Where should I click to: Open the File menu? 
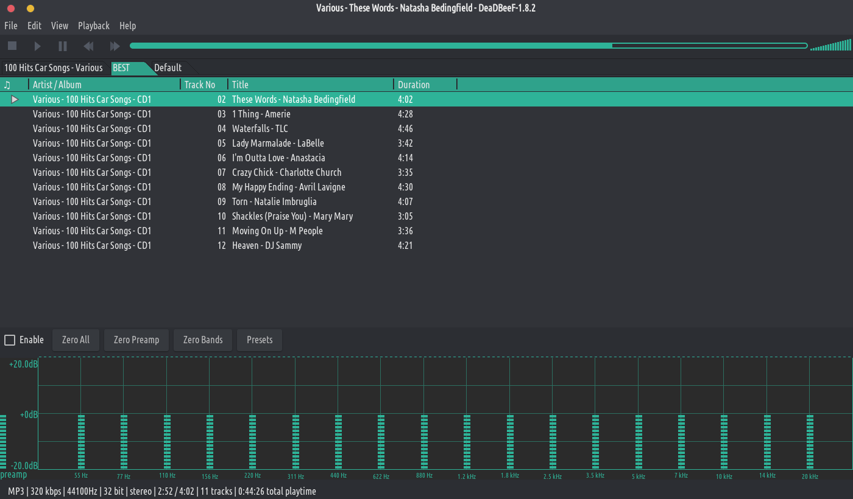[x=11, y=26]
